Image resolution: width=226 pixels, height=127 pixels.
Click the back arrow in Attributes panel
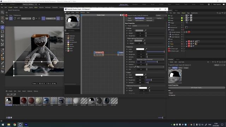coord(208,62)
